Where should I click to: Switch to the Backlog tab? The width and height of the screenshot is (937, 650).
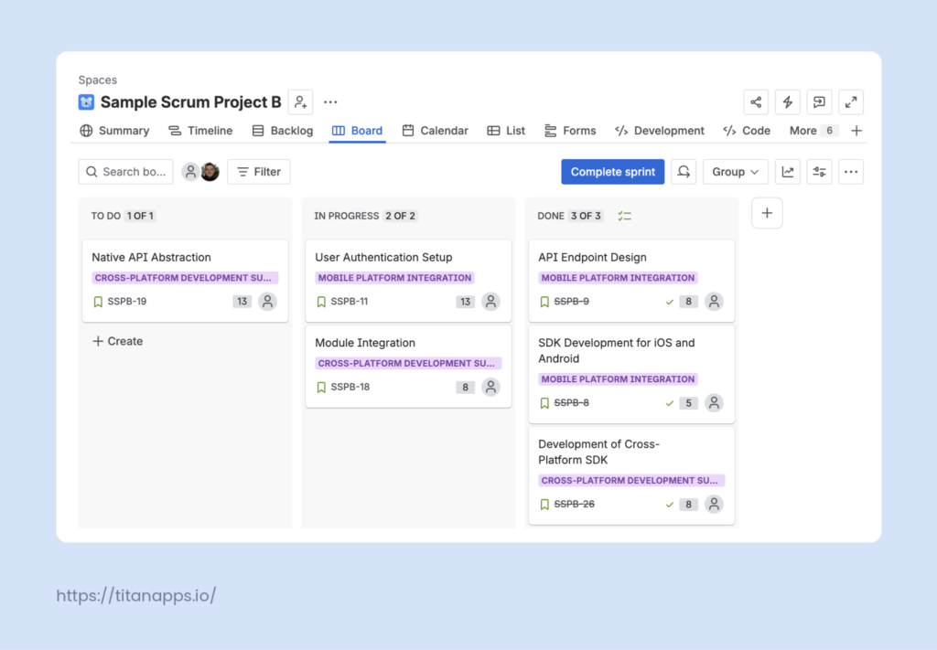click(x=283, y=131)
